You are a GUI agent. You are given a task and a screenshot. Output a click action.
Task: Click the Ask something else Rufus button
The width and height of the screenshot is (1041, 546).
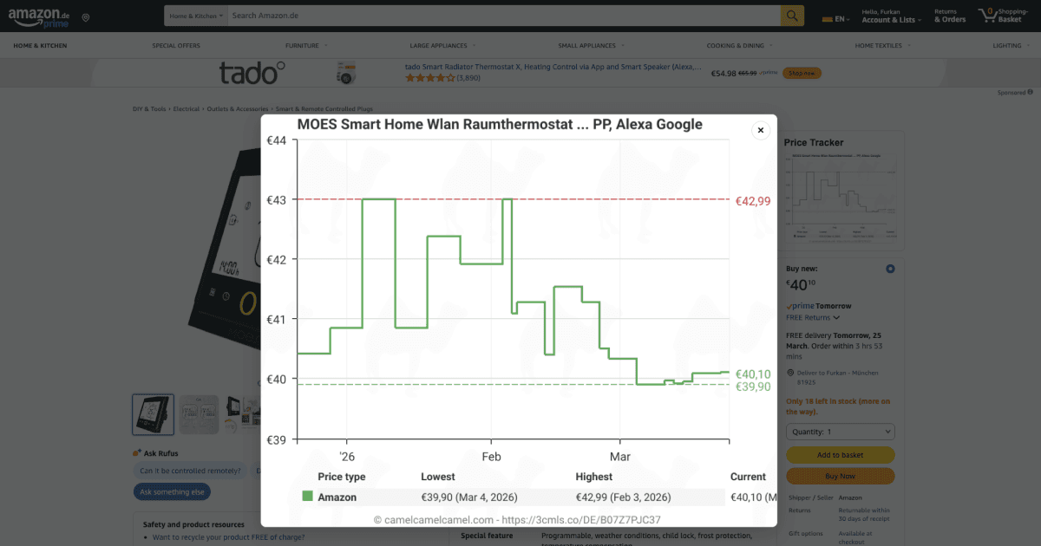[172, 492]
